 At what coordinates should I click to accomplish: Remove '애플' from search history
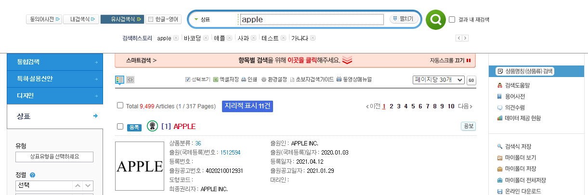(229, 38)
